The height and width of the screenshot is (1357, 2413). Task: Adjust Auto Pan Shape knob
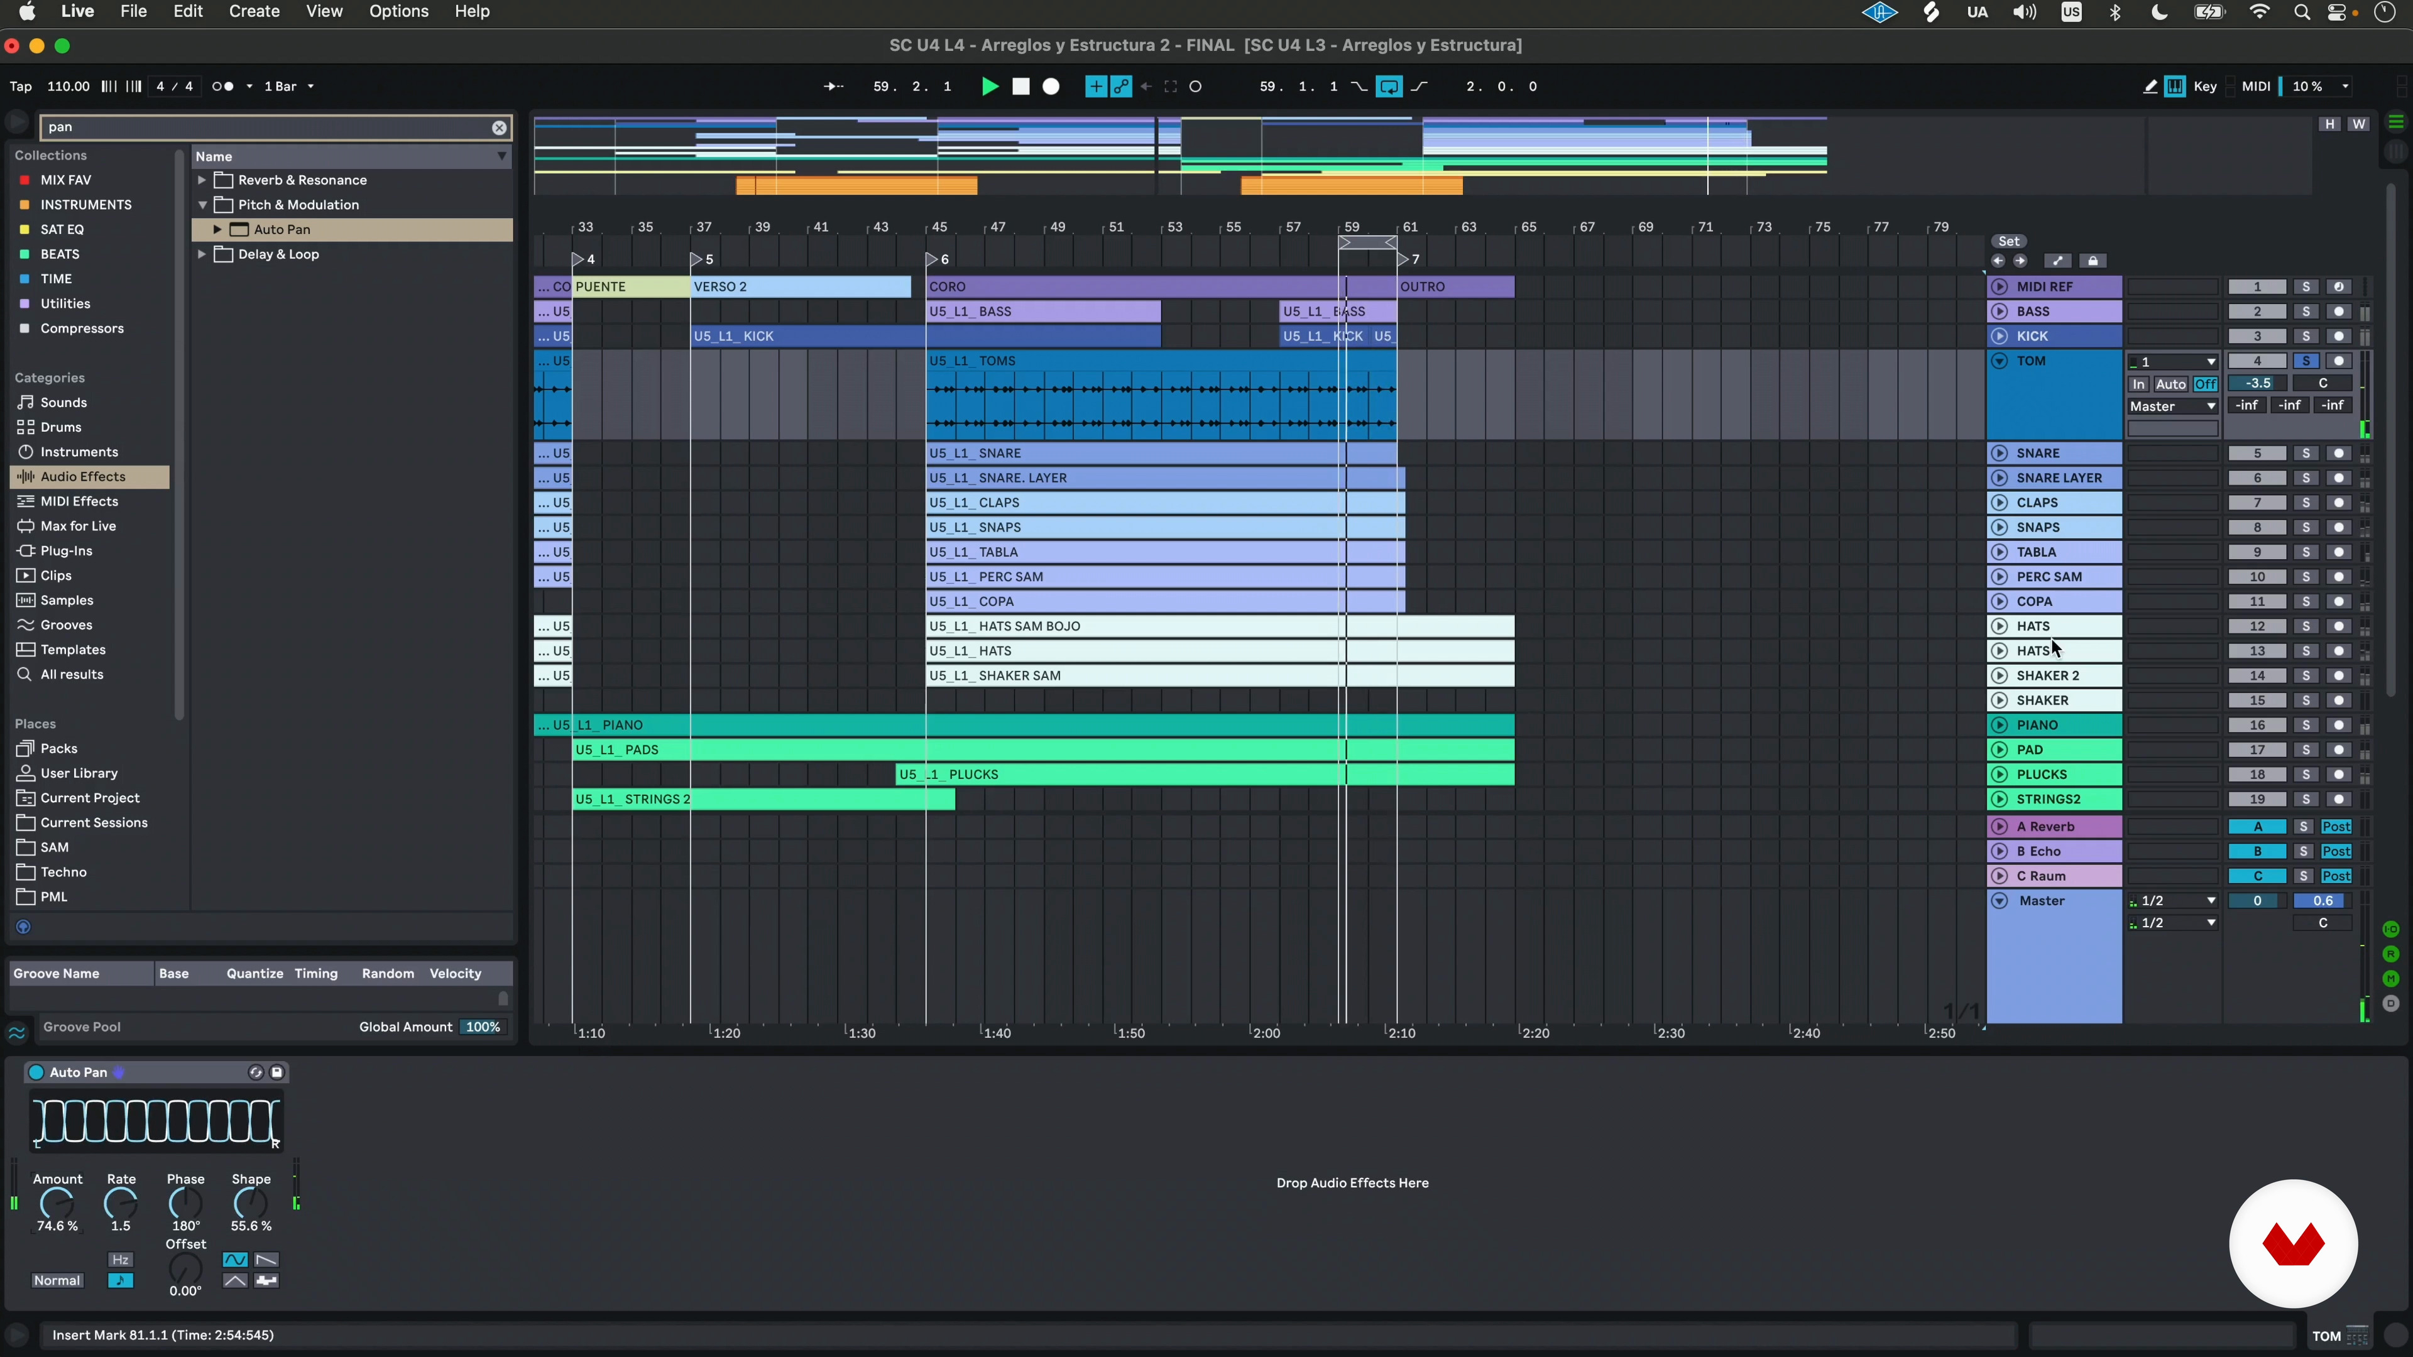[x=251, y=1204]
